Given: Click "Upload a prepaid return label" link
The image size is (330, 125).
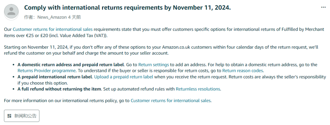Looking at the screenshot, I should pyautogui.click(x=123, y=77).
